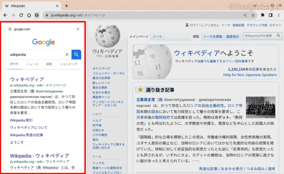Open the Wikipedia:秀逸な記事 sitelink

pyautogui.click(x=27, y=135)
